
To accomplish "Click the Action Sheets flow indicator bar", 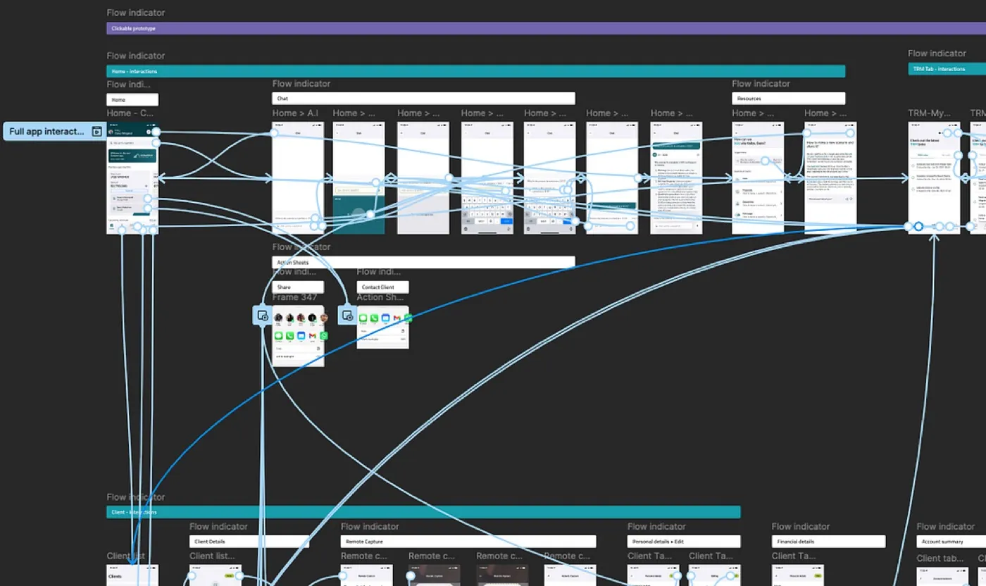I will tap(423, 262).
